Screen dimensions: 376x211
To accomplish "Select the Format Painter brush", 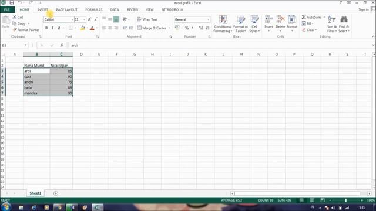I will (15, 30).
